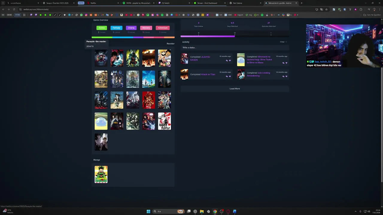Select the Adventure genre tag

(163, 28)
